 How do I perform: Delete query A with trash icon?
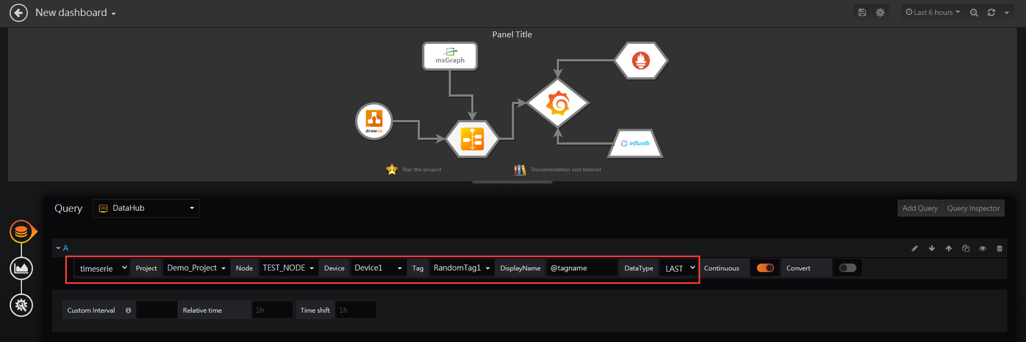point(999,248)
